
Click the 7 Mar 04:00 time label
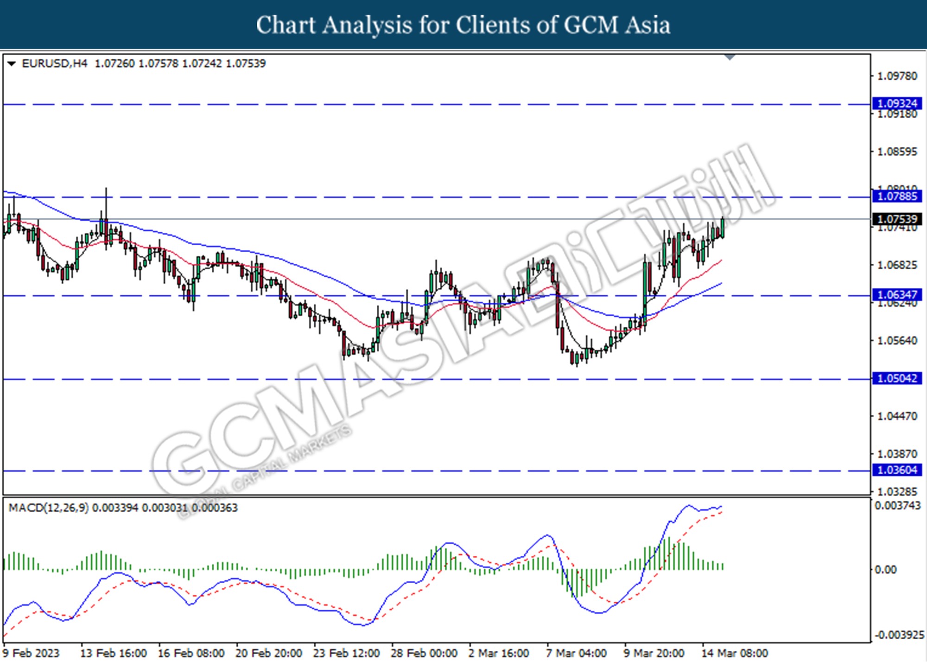tap(576, 653)
